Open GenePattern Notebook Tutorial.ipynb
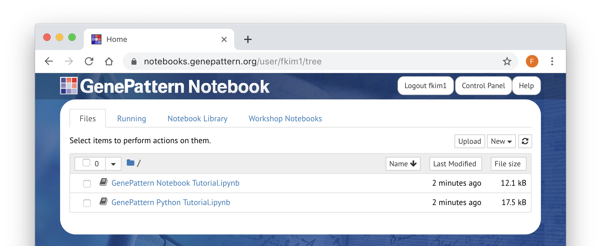This screenshot has width=601, height=246. coord(175,183)
